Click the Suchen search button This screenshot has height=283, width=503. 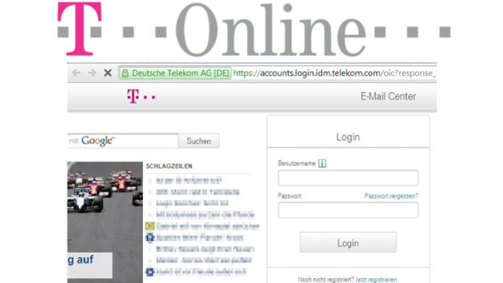[199, 141]
